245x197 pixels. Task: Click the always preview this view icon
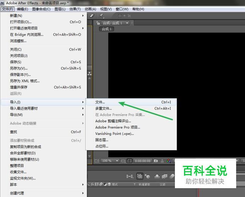97,161
